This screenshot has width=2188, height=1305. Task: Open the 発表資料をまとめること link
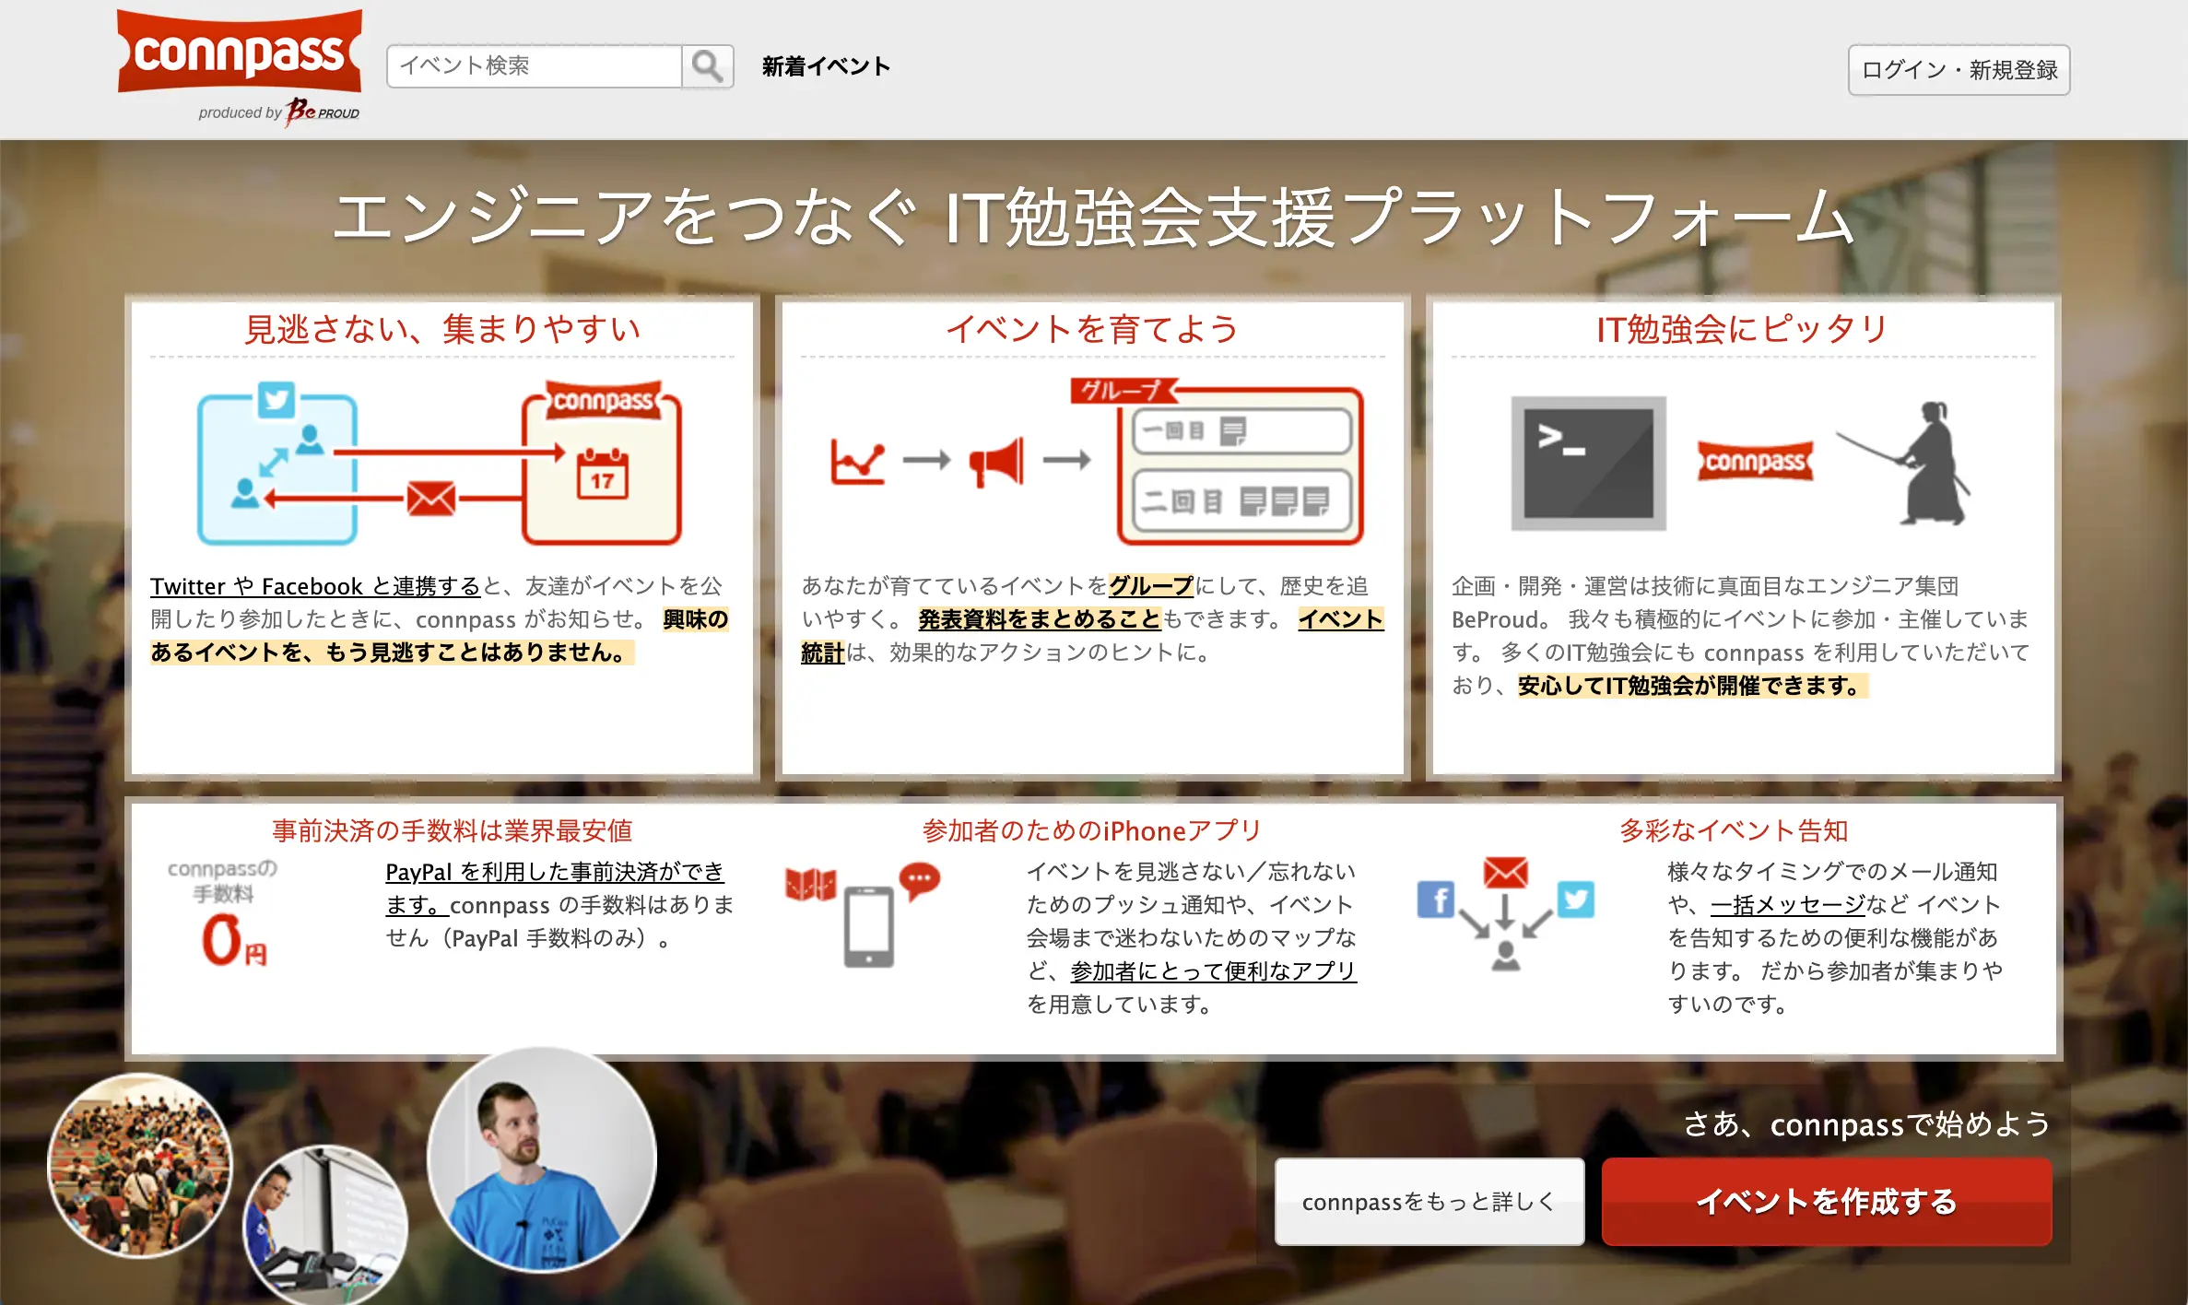pyautogui.click(x=1040, y=619)
